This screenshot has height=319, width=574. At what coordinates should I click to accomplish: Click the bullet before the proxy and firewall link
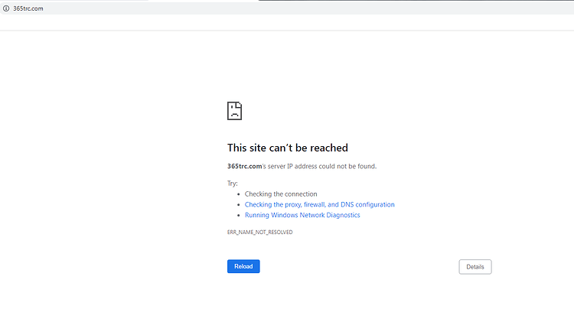coord(238,205)
